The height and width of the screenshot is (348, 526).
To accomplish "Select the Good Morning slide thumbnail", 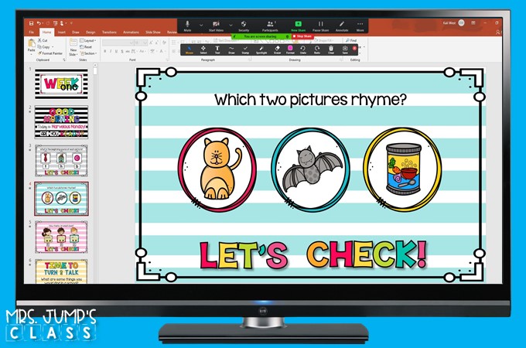I will coord(61,122).
